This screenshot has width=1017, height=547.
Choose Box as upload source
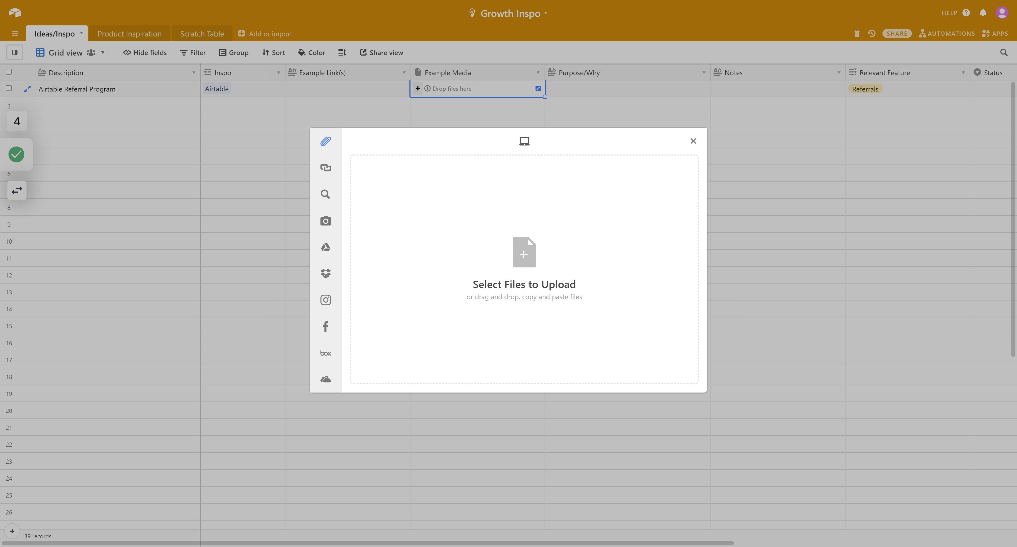325,353
